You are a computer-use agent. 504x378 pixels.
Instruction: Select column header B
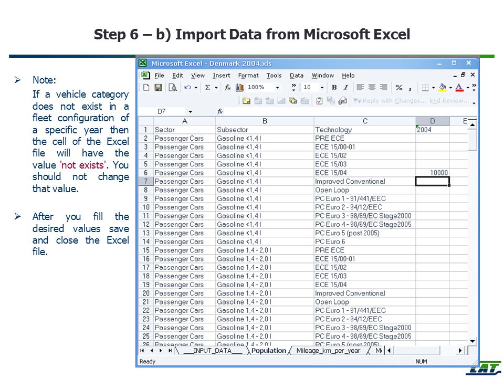(265, 121)
